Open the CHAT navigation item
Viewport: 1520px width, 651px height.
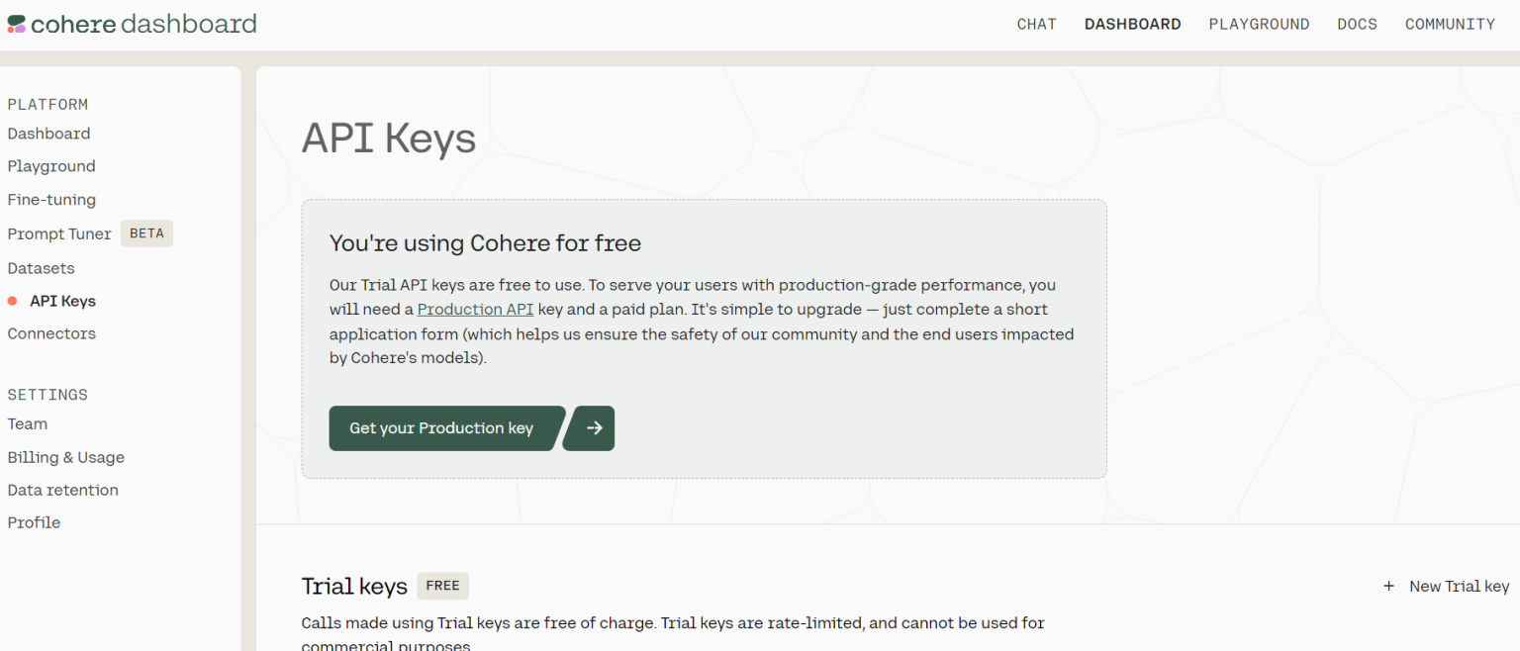coord(1036,25)
